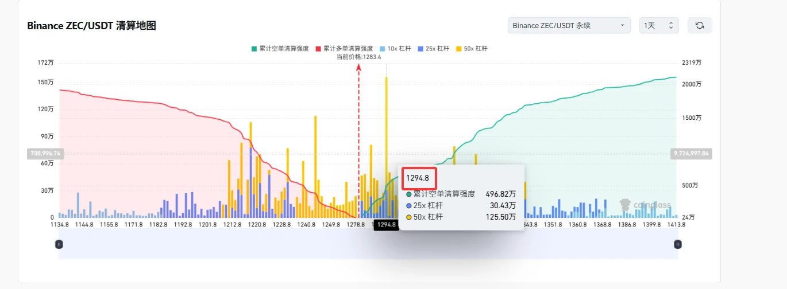The height and width of the screenshot is (289, 787).
Task: Click the left zoom slider handle
Action: [x=59, y=244]
